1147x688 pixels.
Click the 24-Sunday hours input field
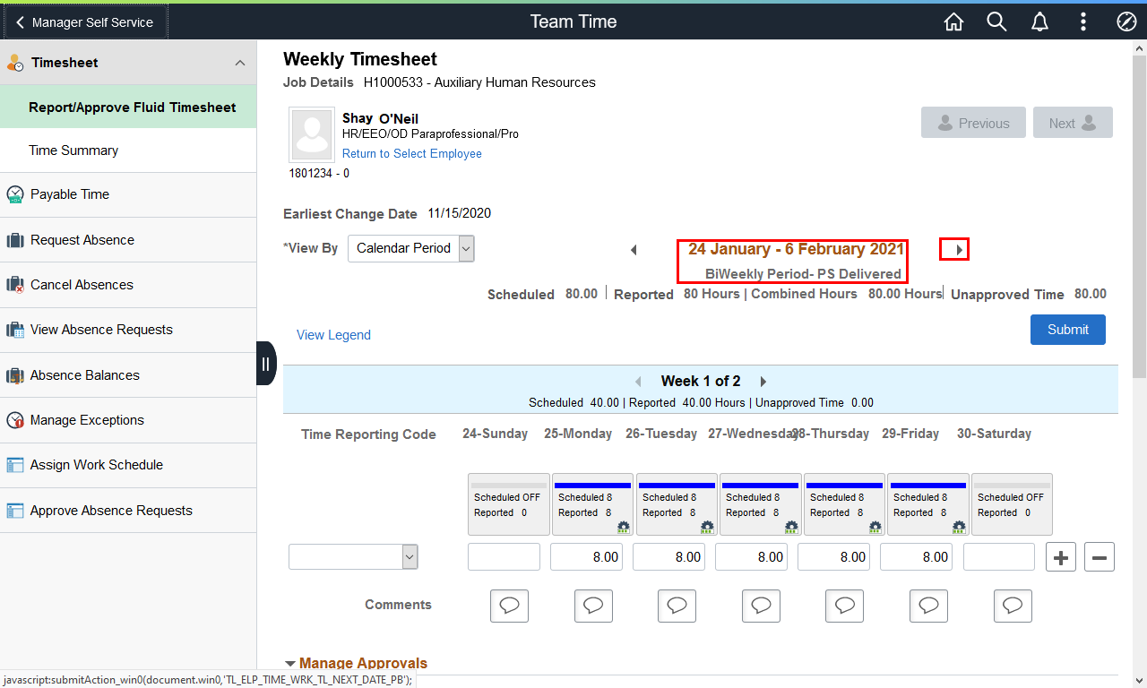[504, 557]
